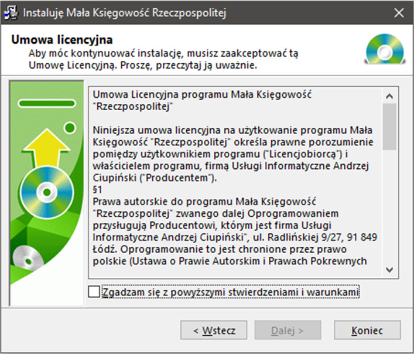Tick the 'Zgadzam się' agreement checkbox
The image size is (414, 354).
(94, 291)
